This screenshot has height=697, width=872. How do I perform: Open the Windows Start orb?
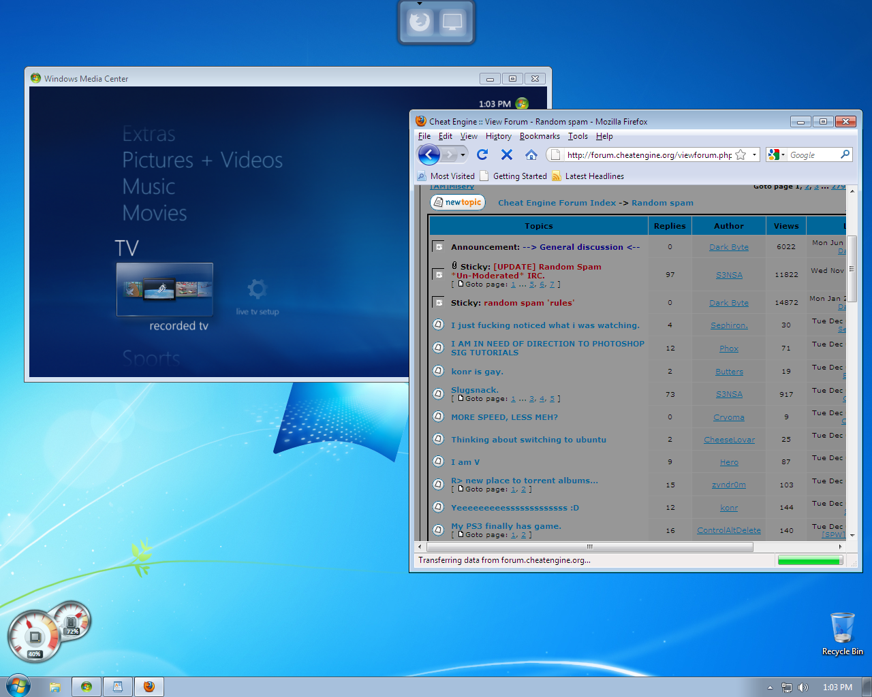(x=18, y=686)
